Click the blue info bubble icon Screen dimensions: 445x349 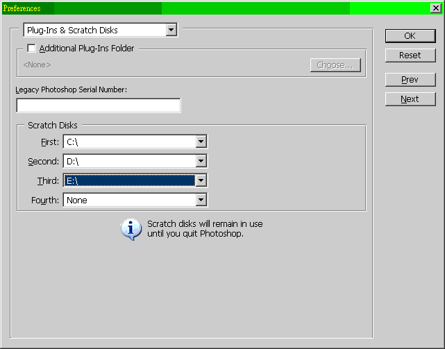131,229
